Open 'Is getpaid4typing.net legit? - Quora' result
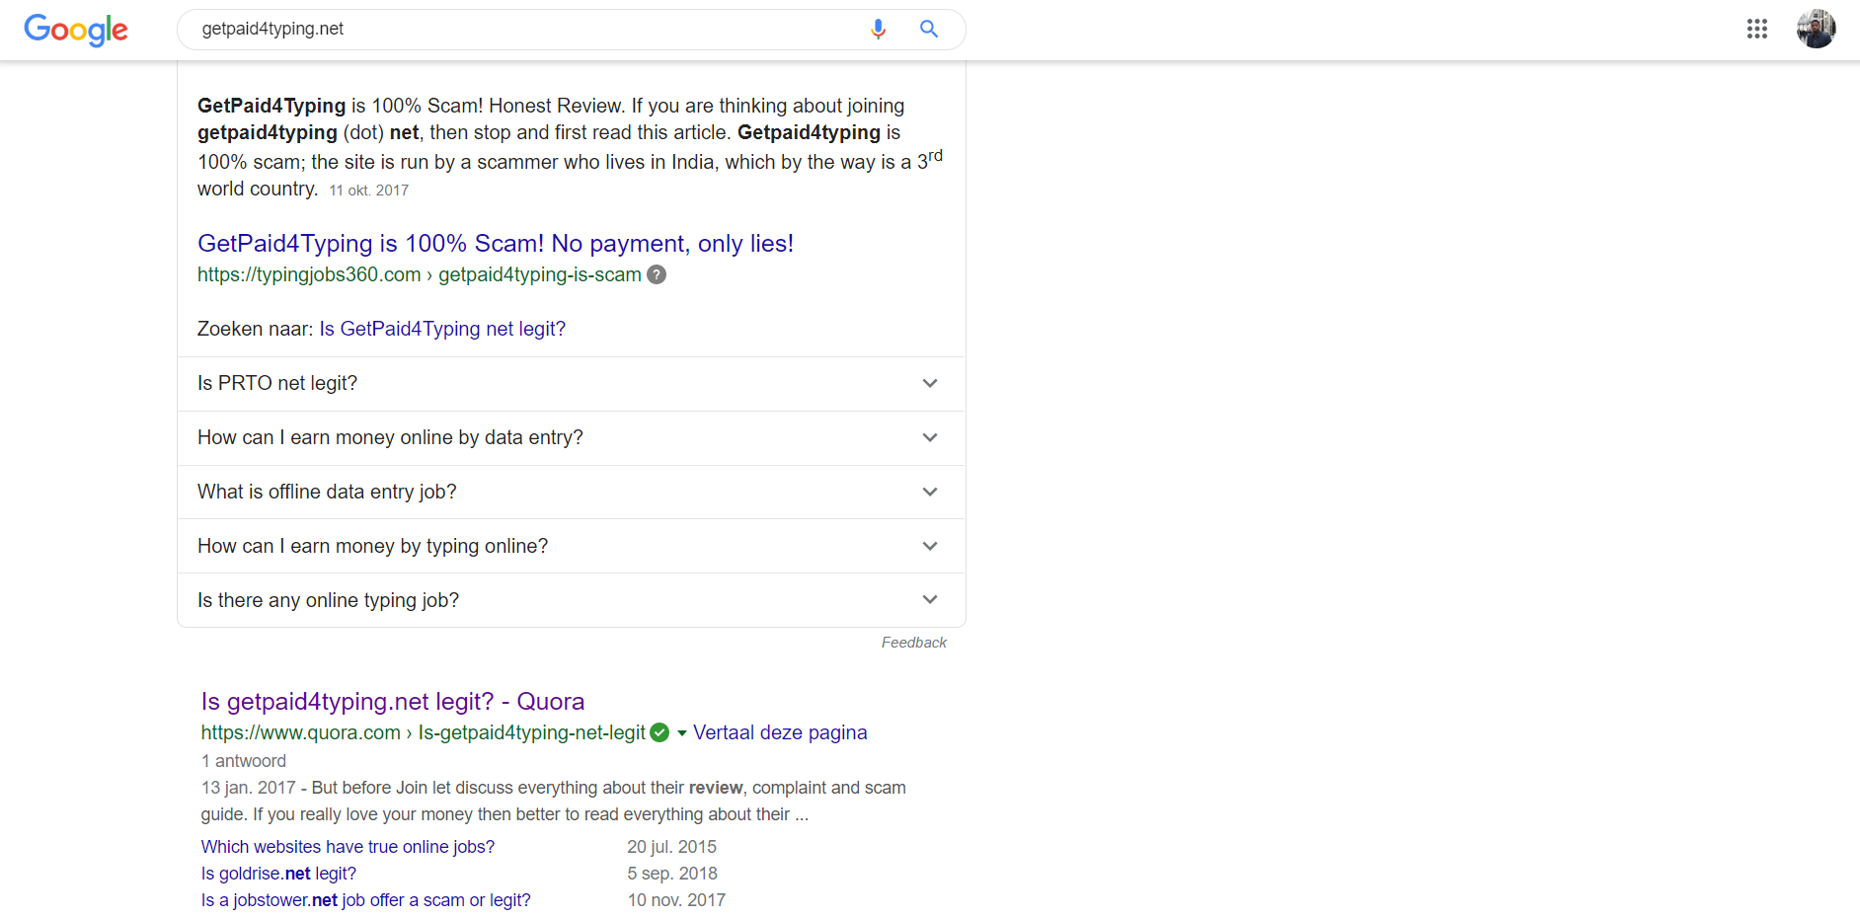The width and height of the screenshot is (1860, 918). click(393, 702)
